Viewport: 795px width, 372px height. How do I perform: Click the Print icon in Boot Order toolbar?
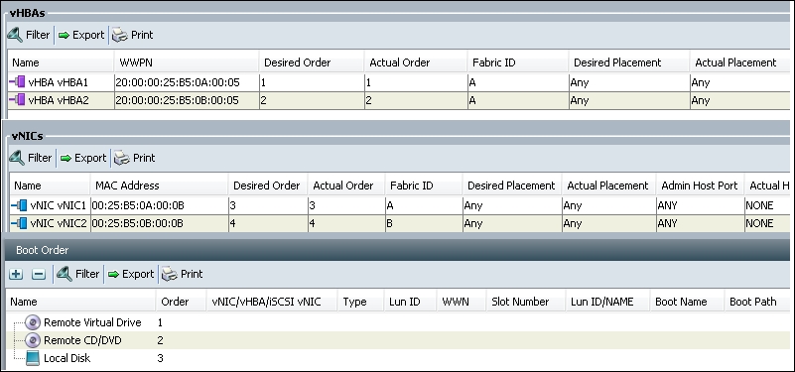coord(170,275)
